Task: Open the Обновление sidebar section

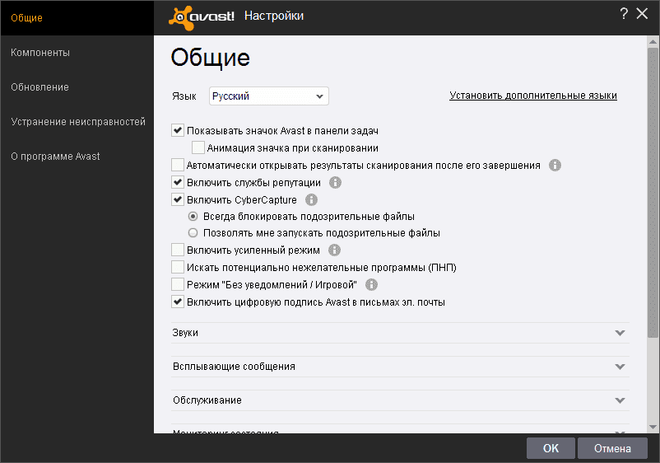Action: [x=40, y=87]
